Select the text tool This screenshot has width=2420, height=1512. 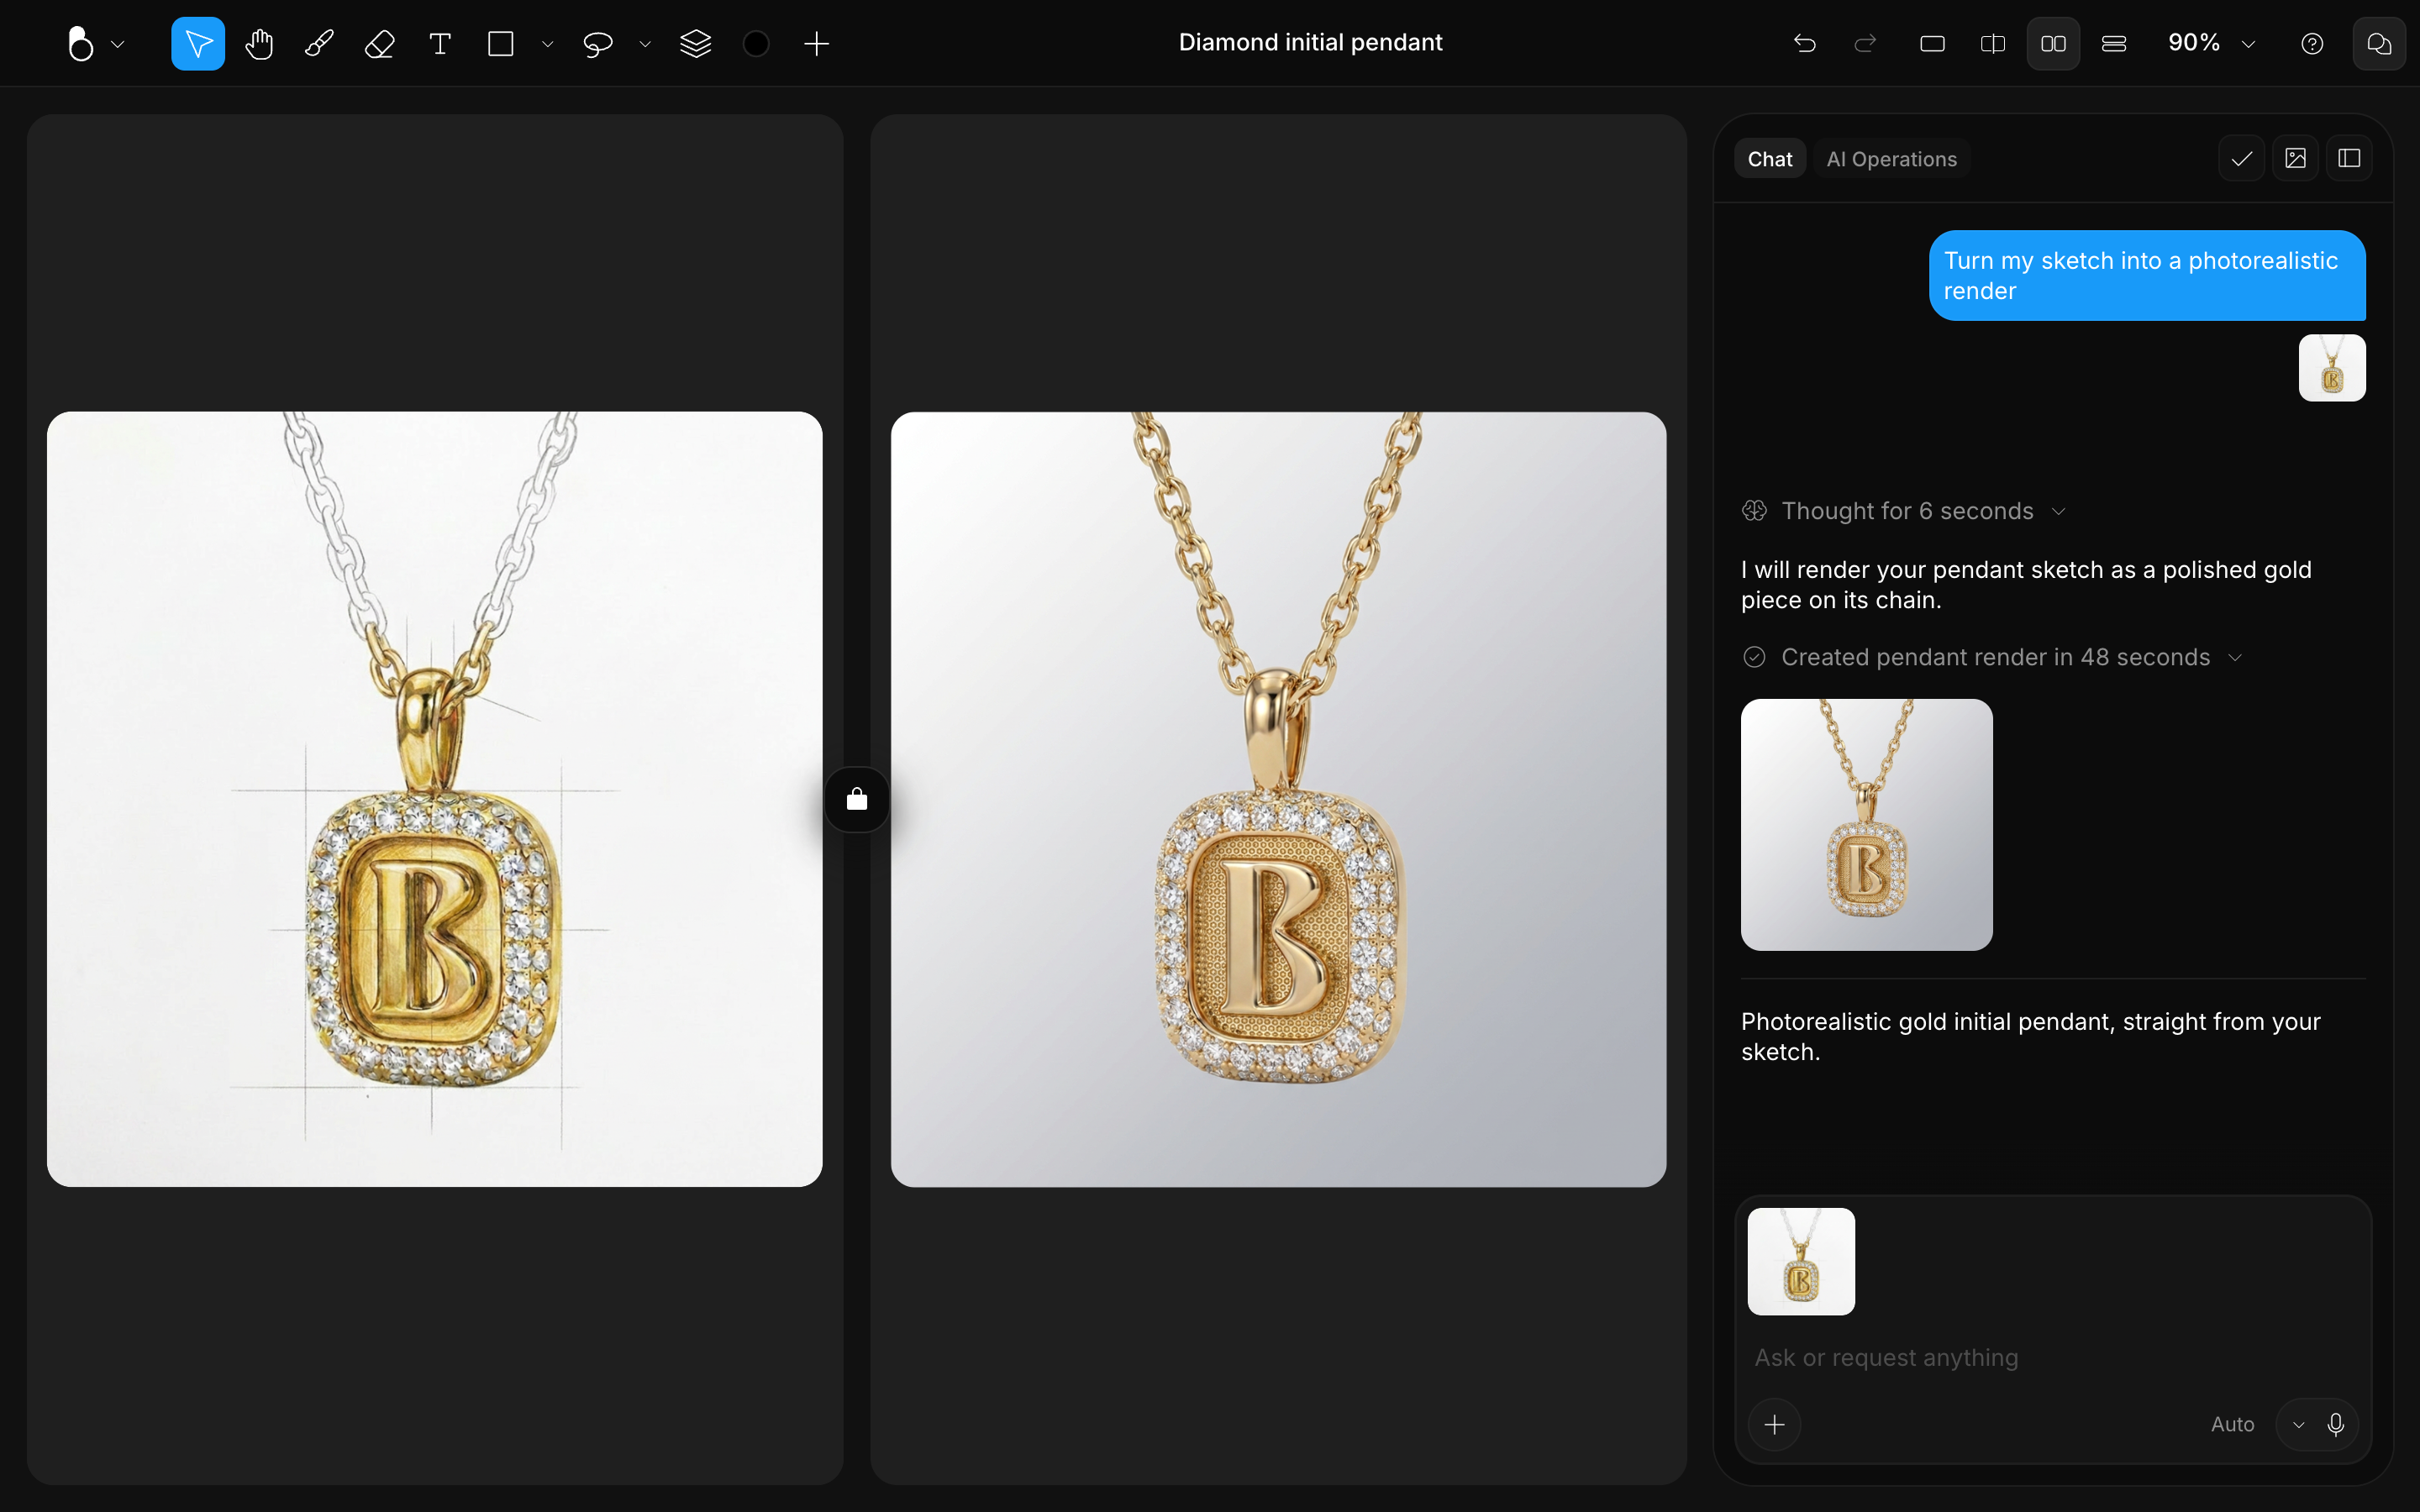tap(440, 43)
